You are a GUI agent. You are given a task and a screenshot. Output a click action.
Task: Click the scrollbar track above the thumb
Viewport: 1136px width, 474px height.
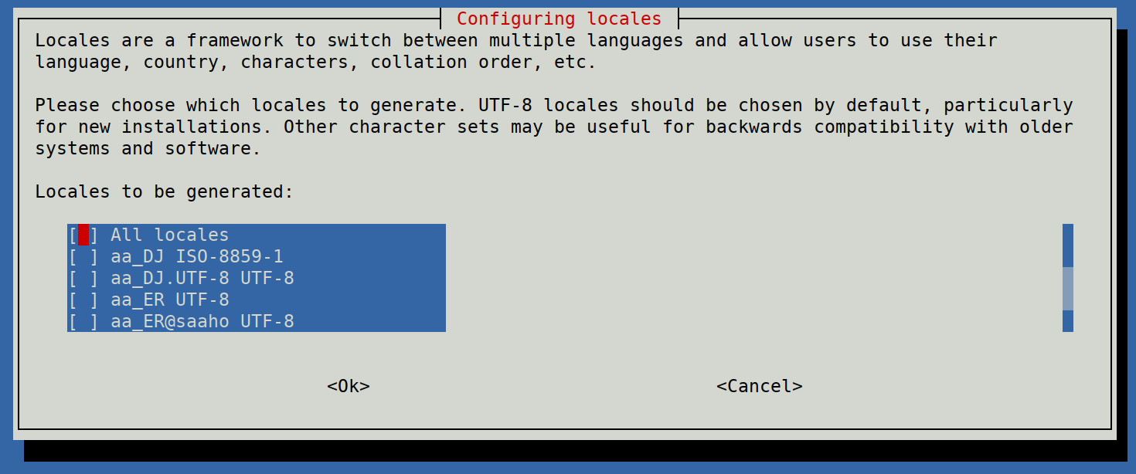tap(1068, 244)
